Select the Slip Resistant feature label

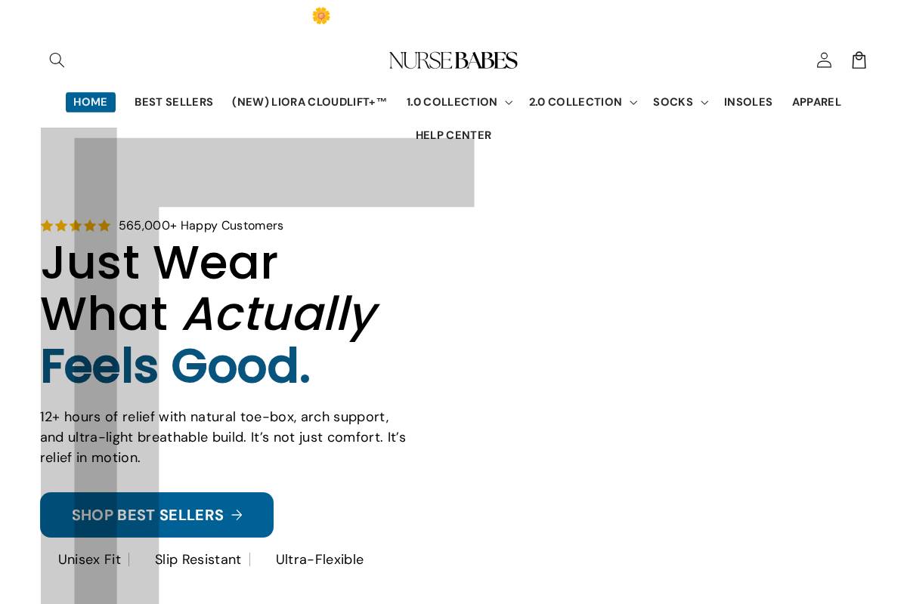pyautogui.click(x=198, y=559)
